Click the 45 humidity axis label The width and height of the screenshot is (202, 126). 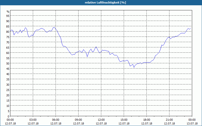coord(8,69)
